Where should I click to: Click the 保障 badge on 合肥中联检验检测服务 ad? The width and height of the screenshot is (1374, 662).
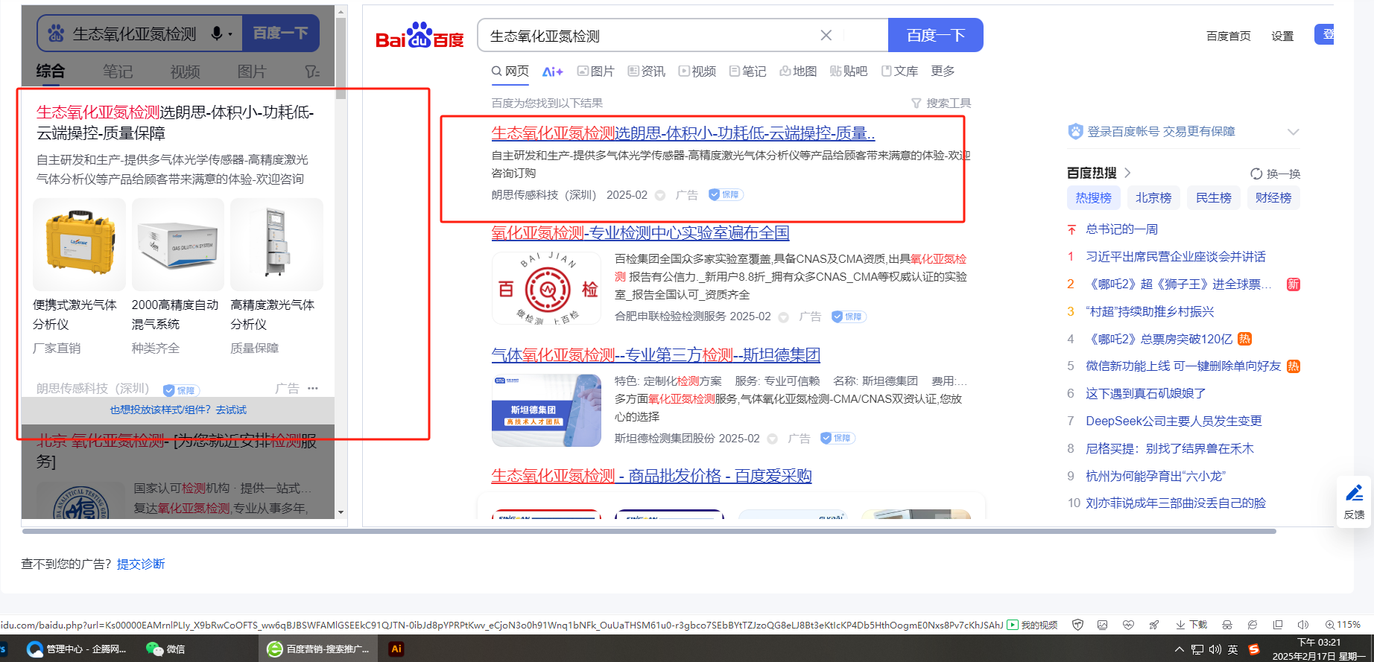849,316
